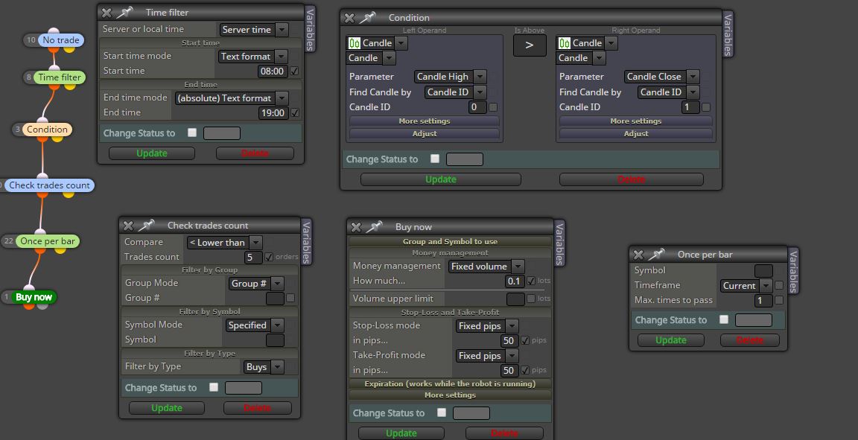Delete the Condition block
This screenshot has height=440, width=858.
[x=631, y=179]
